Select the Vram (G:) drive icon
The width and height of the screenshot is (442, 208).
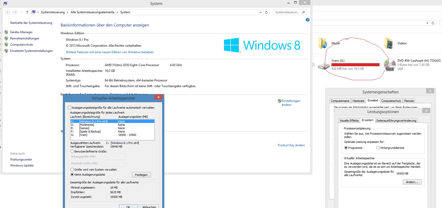point(324,66)
